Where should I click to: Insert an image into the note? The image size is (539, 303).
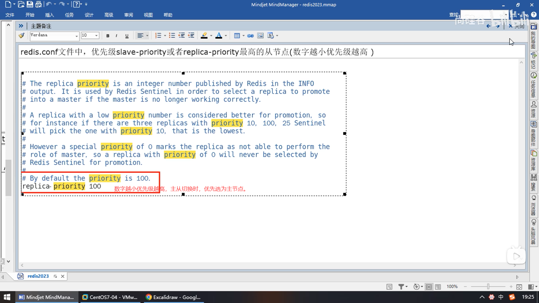pyautogui.click(x=260, y=36)
